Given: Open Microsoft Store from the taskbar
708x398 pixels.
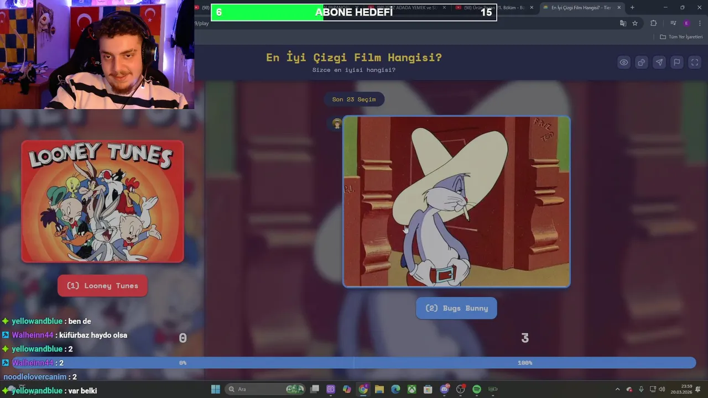Looking at the screenshot, I should 428,389.
